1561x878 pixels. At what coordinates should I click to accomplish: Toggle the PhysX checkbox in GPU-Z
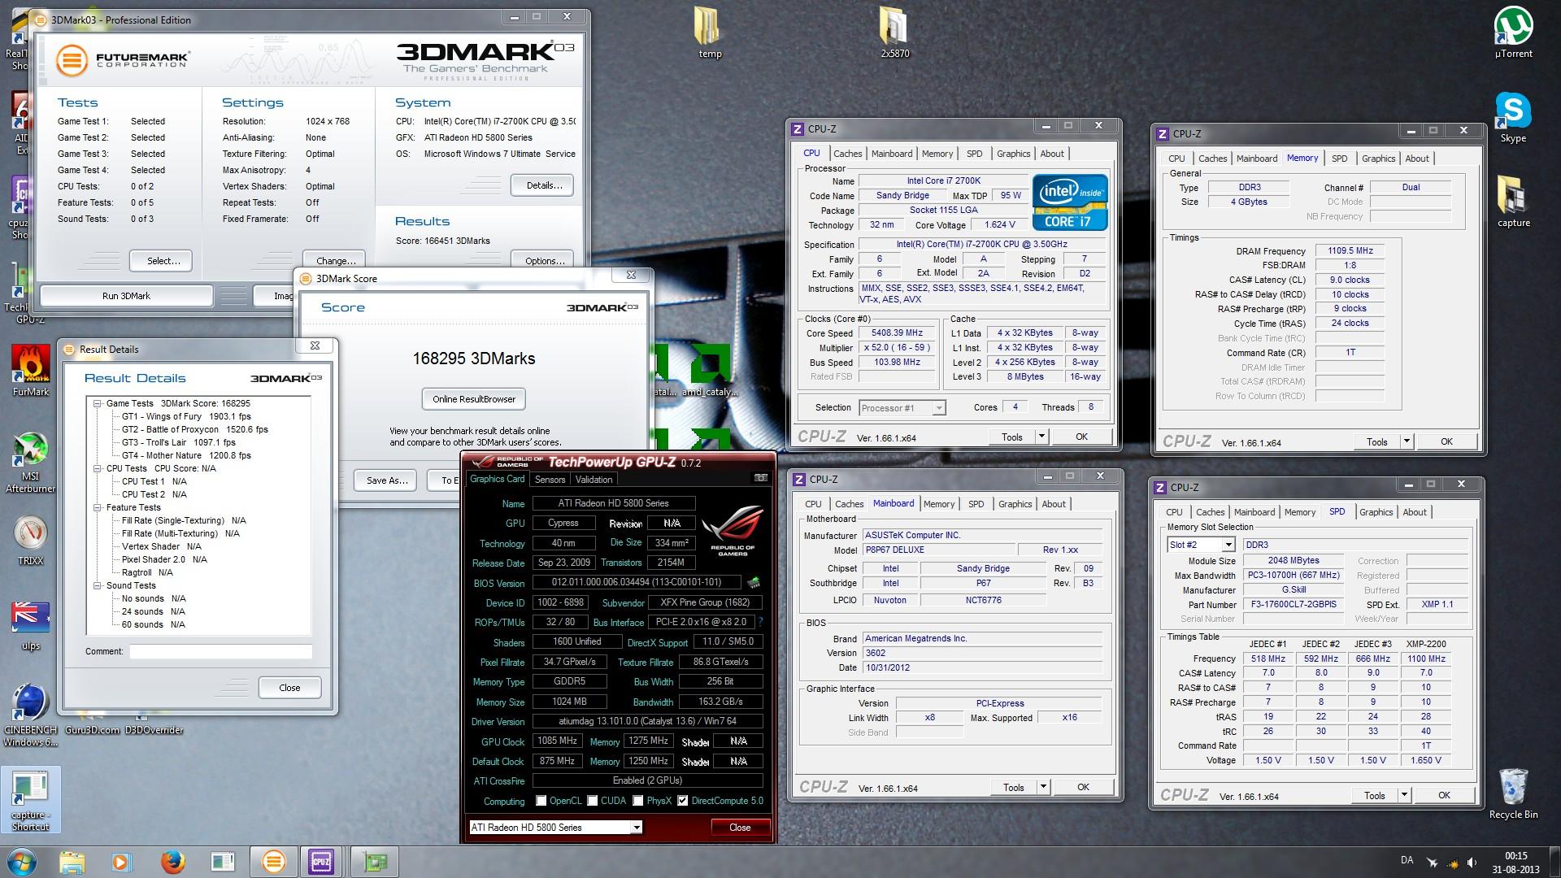(638, 801)
